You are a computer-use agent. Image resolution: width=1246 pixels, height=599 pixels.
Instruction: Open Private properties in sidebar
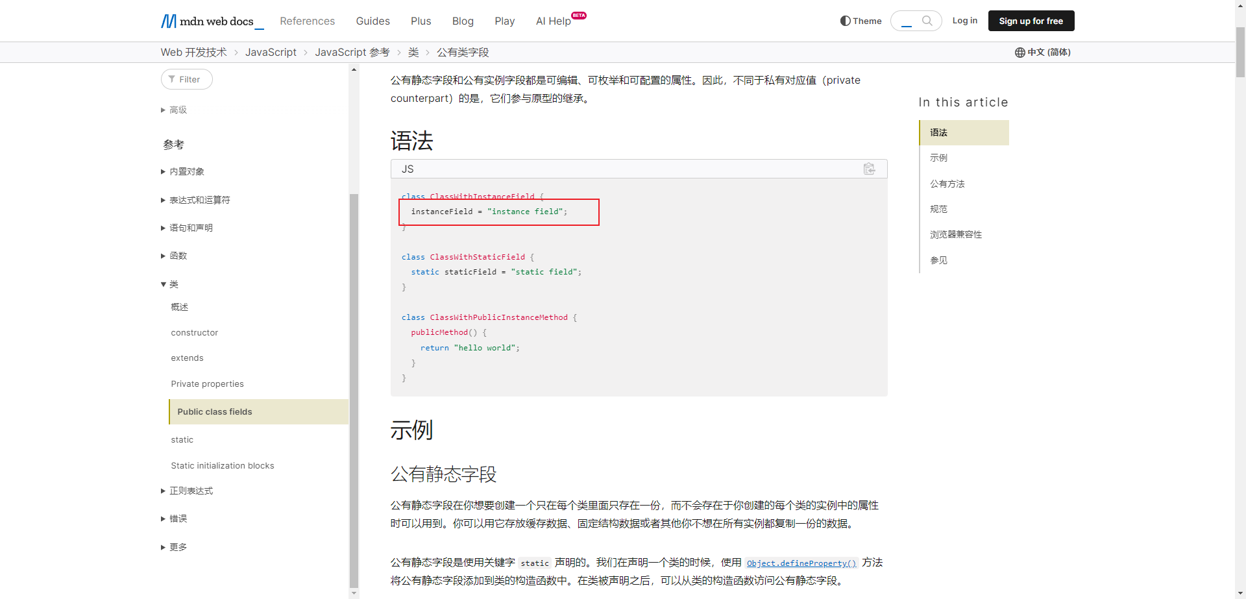207,384
